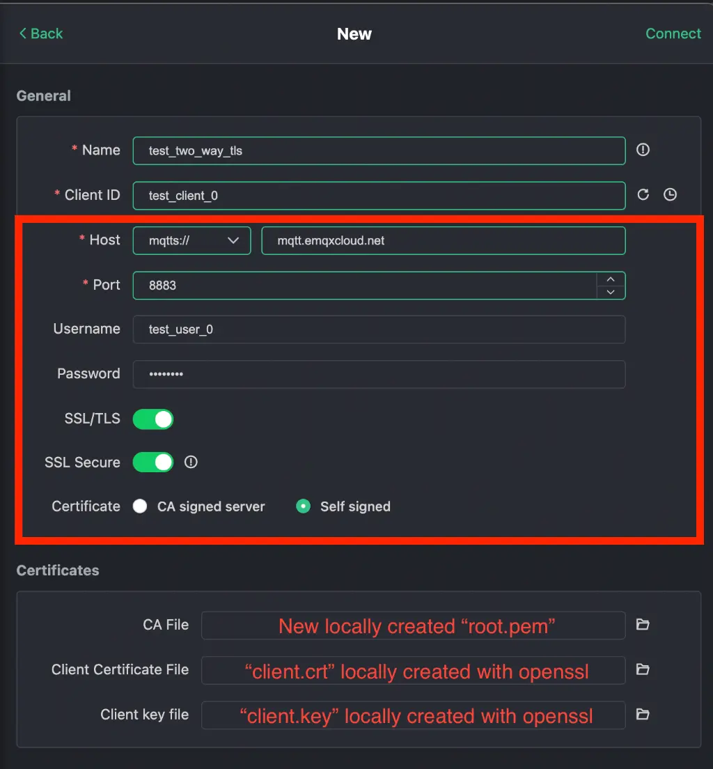Click the Name field containing test_two_way_tls
The image size is (713, 769).
[378, 150]
